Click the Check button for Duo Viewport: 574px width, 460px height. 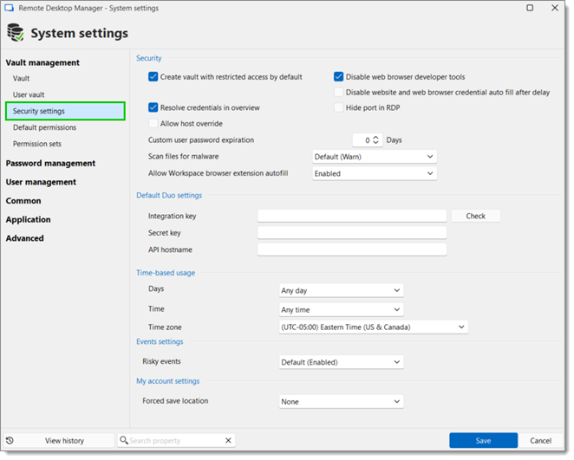pos(475,216)
